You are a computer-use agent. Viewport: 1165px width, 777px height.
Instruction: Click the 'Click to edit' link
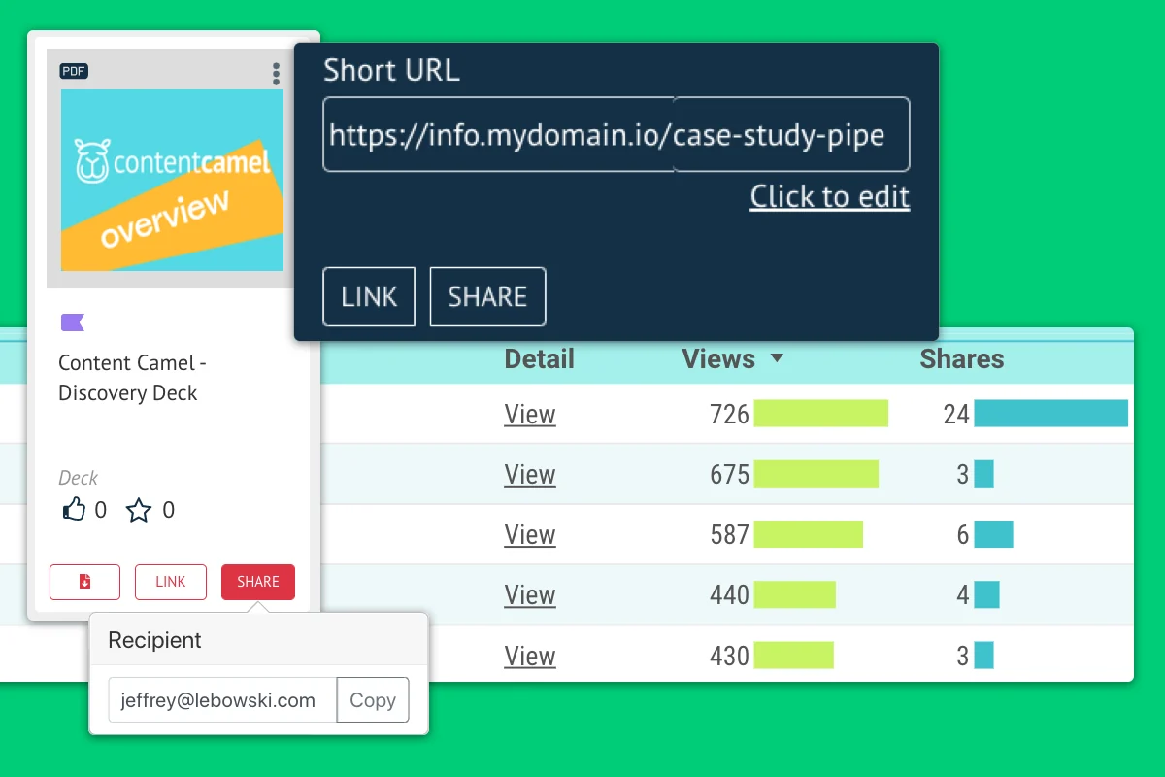pyautogui.click(x=830, y=197)
